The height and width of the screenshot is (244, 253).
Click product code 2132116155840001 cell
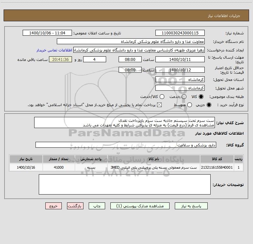217,167
